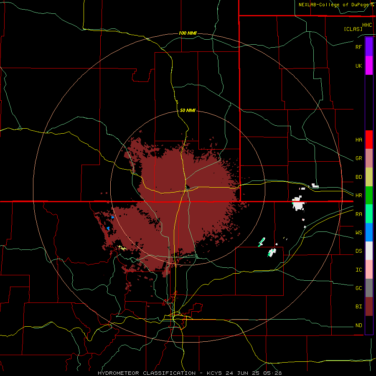Click the HR green legend swatch
The image size is (376, 376).
[369, 196]
